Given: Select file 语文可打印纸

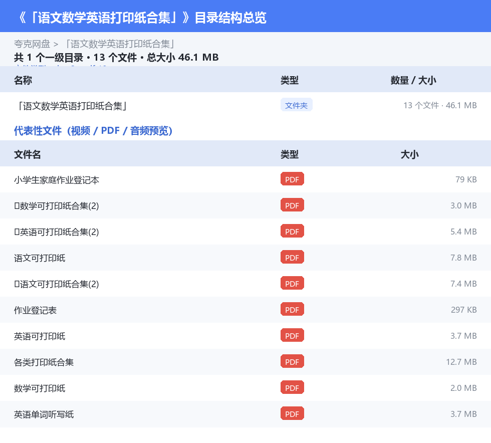Looking at the screenshot, I should (x=40, y=258).
